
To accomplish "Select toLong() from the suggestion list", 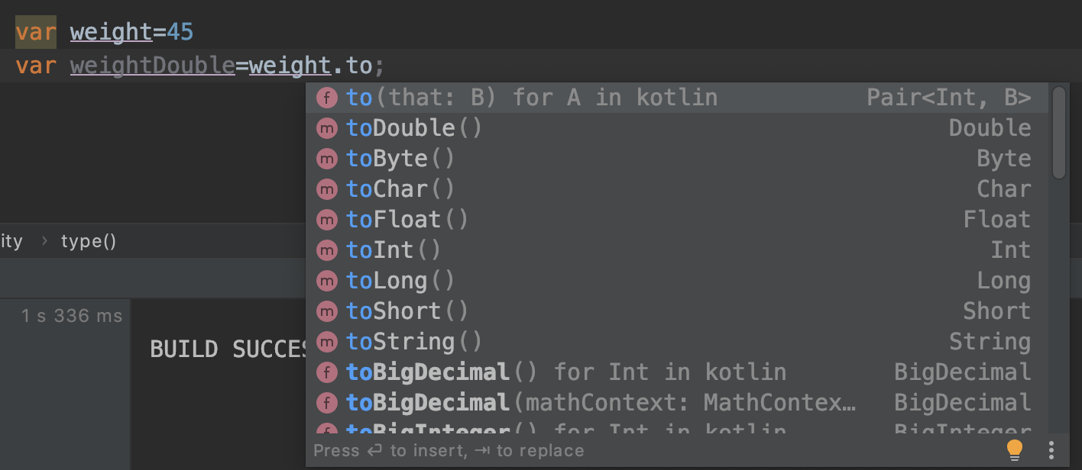I will click(x=677, y=281).
